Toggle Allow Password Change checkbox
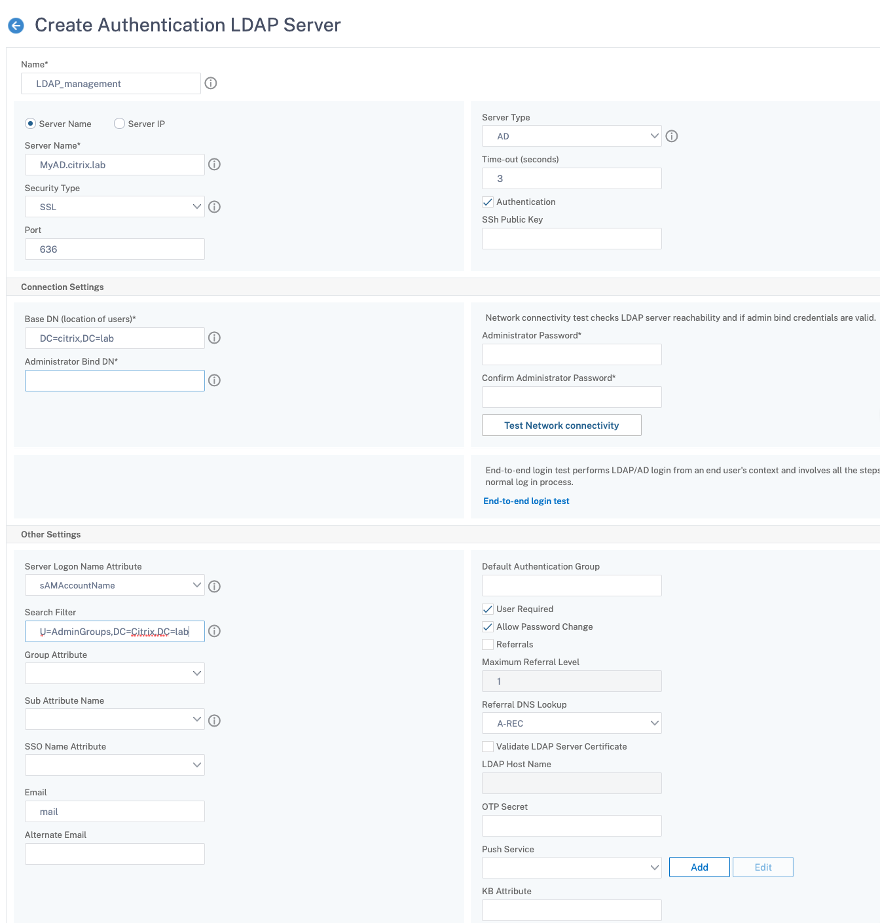Image resolution: width=880 pixels, height=923 pixels. 488,627
